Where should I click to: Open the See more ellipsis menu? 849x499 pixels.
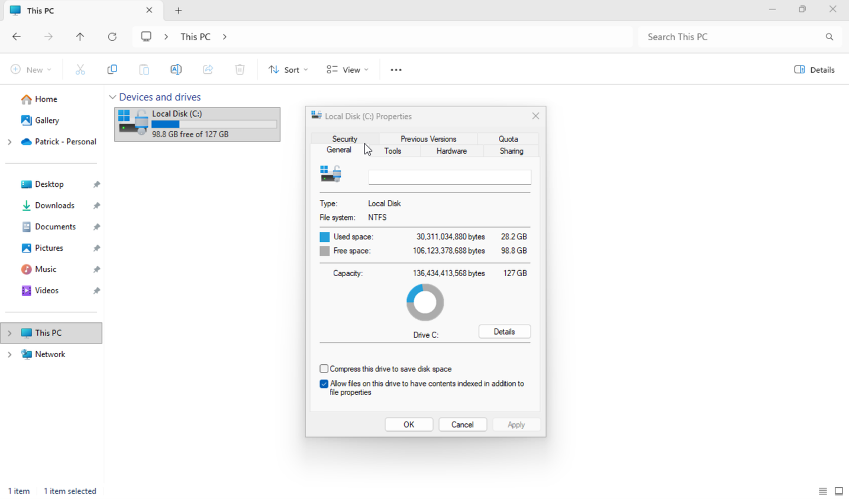[x=396, y=70]
